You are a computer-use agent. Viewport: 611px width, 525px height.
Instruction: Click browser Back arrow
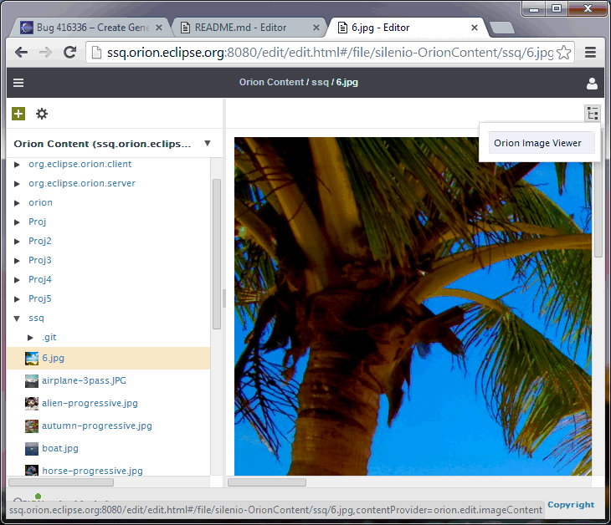click(x=22, y=52)
